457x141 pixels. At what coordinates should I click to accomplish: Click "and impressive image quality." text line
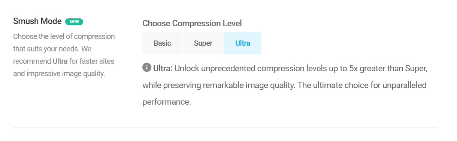pyautogui.click(x=59, y=73)
